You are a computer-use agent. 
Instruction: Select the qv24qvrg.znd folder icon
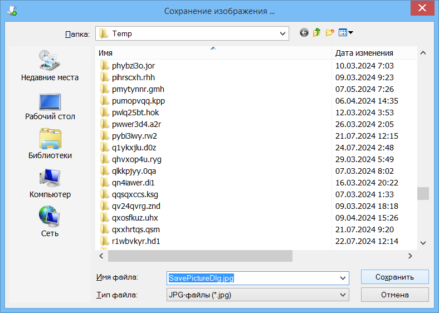(104, 206)
